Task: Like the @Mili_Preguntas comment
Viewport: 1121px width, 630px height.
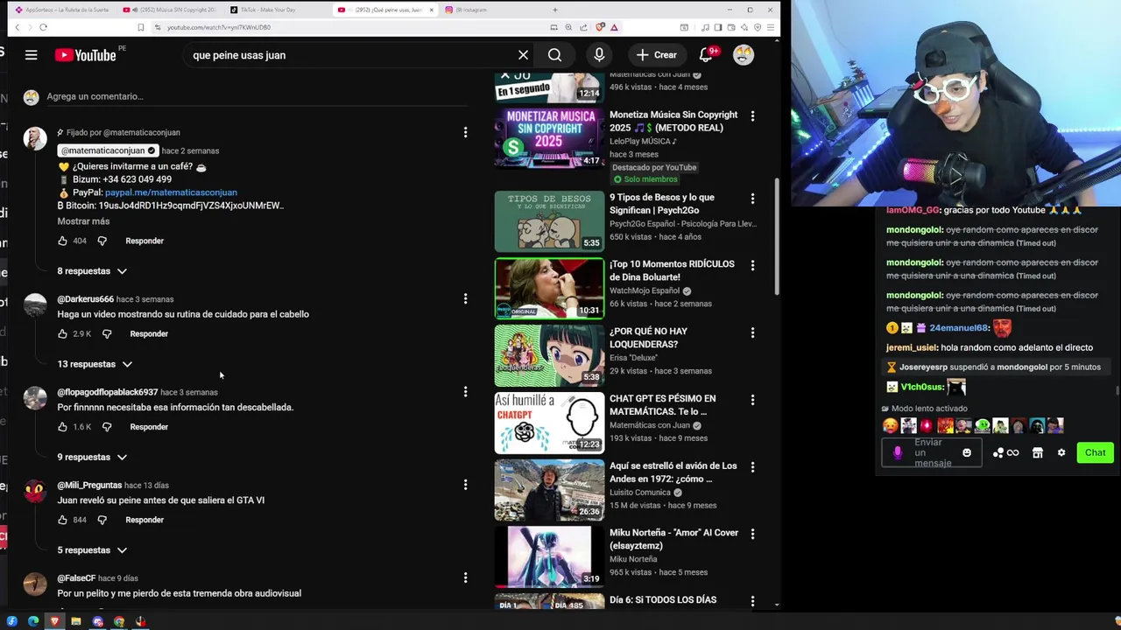Action: pyautogui.click(x=62, y=520)
